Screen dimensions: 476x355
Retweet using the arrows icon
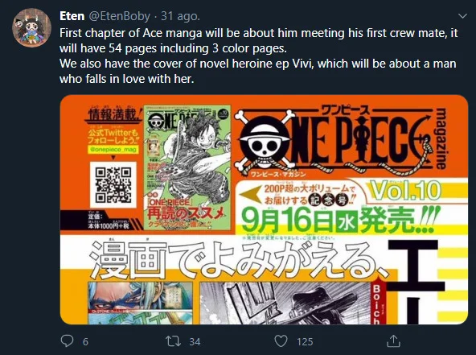[x=174, y=341]
